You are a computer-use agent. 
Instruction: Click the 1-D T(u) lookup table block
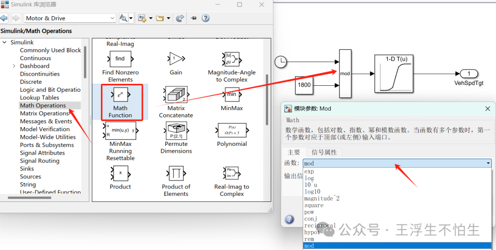point(394,74)
